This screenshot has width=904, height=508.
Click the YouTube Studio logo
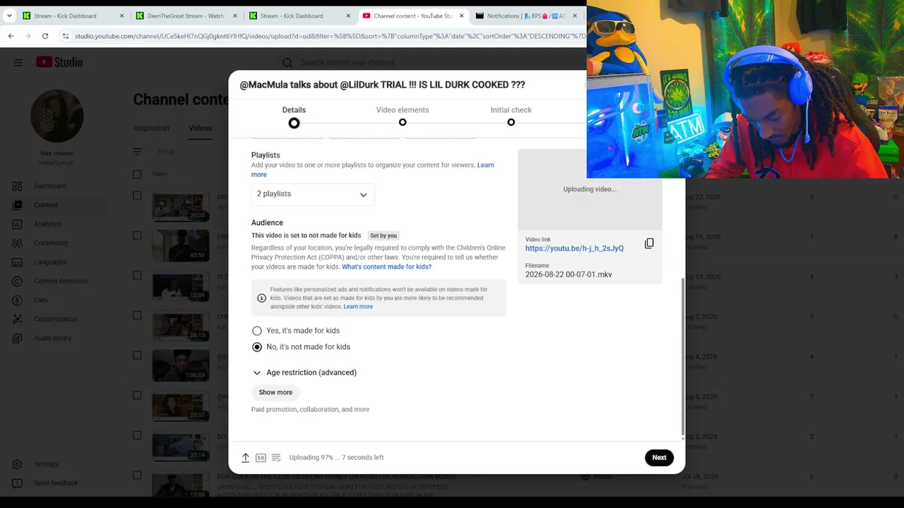[x=59, y=62]
